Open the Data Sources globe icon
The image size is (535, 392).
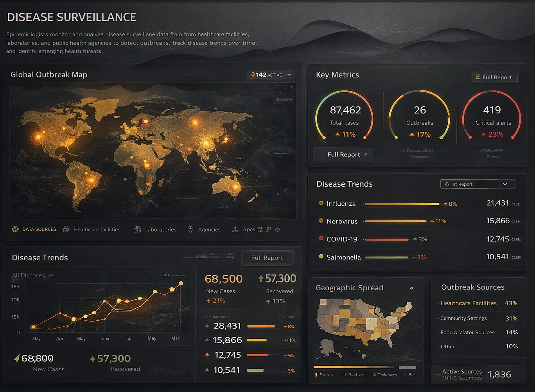(x=15, y=229)
